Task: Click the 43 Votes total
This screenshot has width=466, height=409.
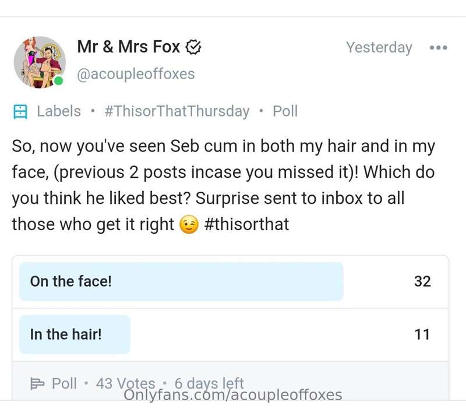Action: point(125,383)
